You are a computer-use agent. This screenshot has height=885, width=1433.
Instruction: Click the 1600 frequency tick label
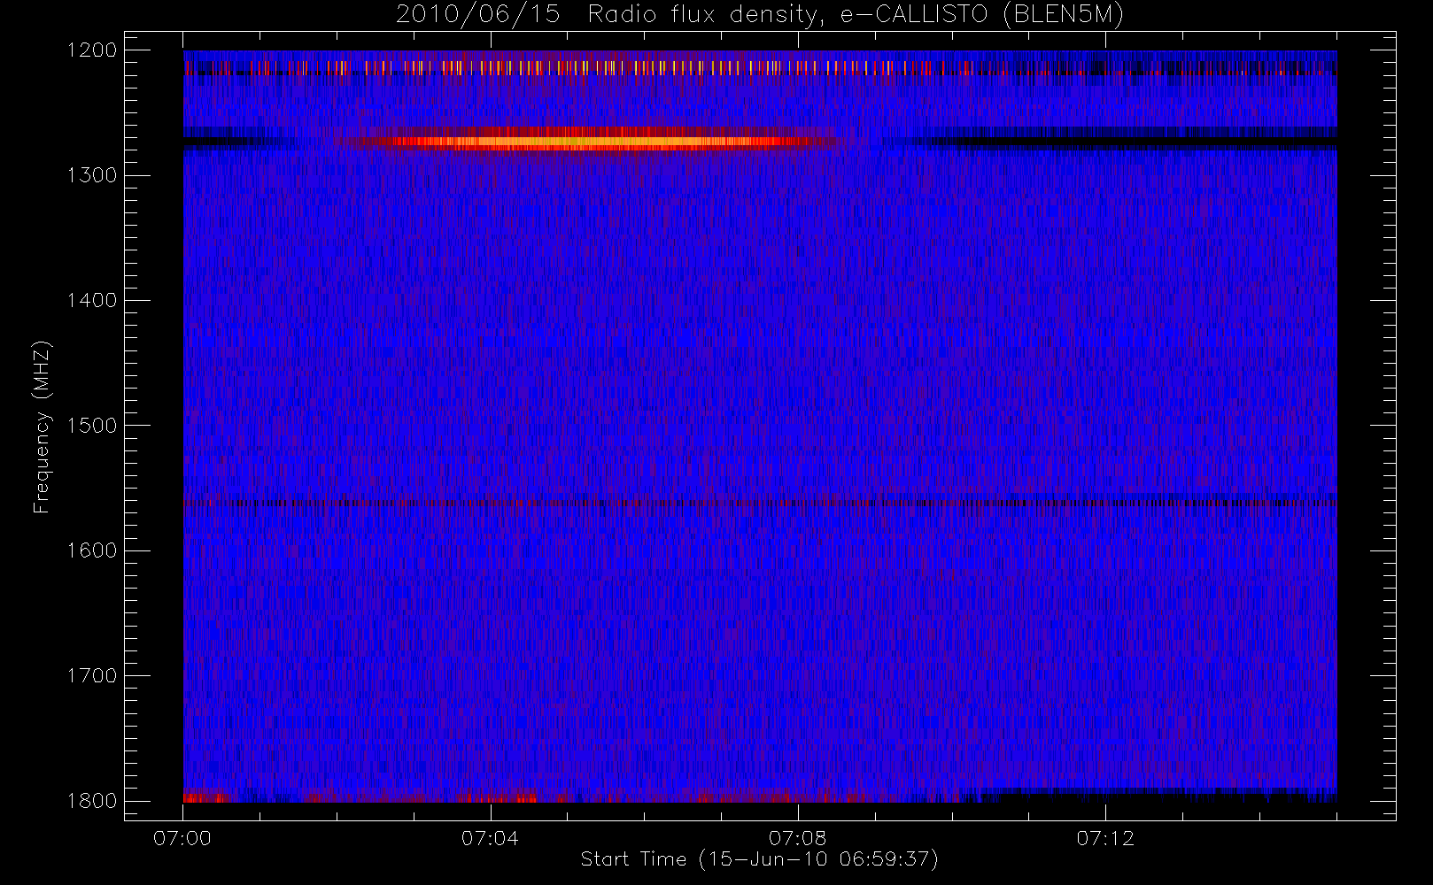point(92,550)
